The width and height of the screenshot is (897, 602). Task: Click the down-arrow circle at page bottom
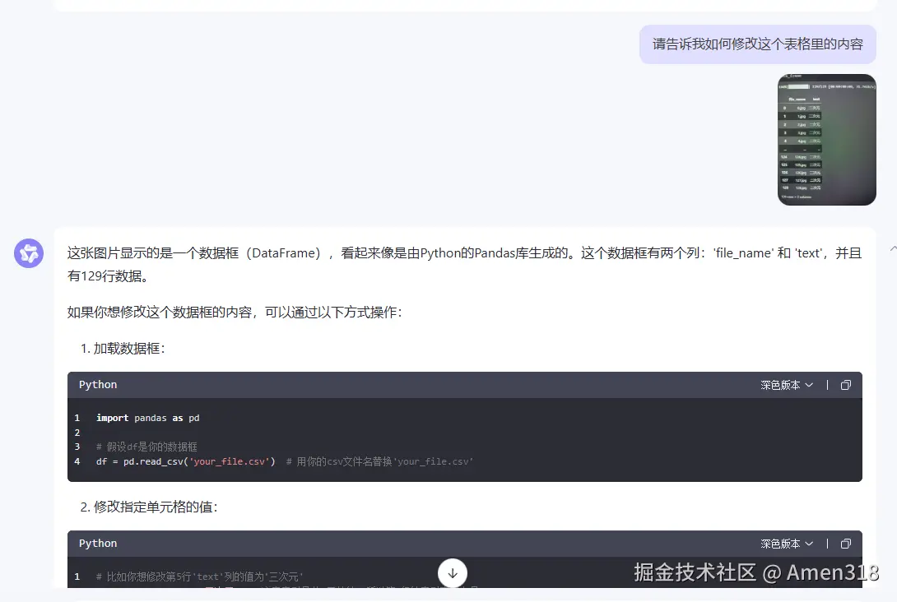452,572
